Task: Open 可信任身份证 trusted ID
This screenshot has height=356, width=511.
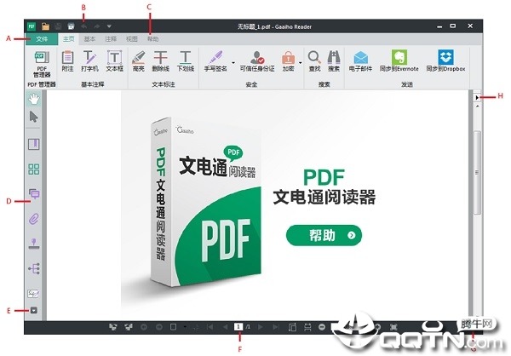Action: (257, 61)
